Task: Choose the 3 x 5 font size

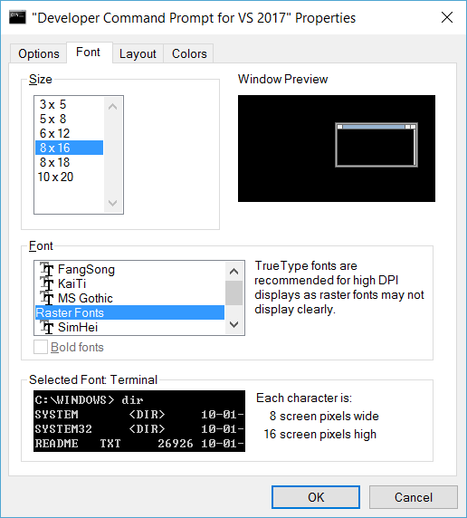Action: click(69, 104)
